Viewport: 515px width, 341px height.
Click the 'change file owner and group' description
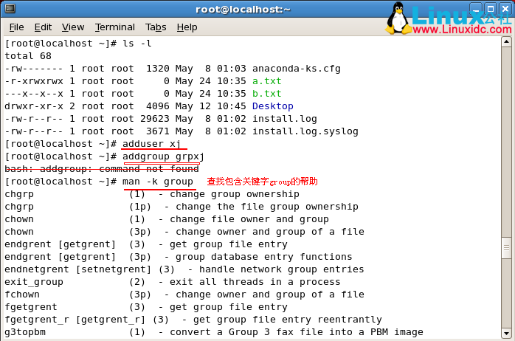coord(249,219)
